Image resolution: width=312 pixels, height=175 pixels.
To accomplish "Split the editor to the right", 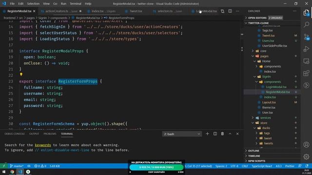I will point(230,11).
